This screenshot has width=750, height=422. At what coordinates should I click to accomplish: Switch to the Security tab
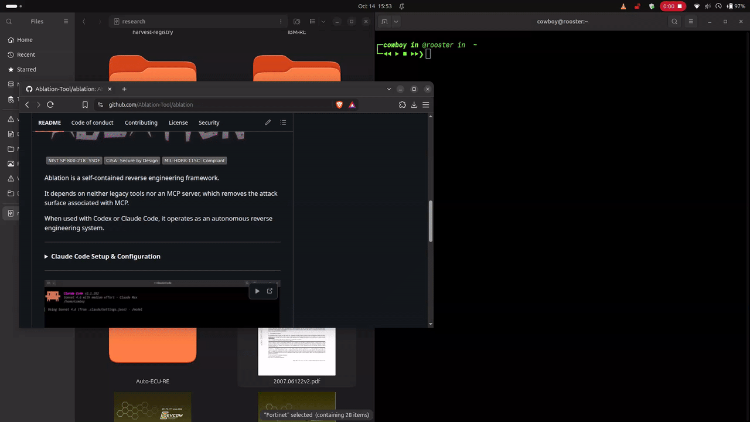(x=209, y=122)
